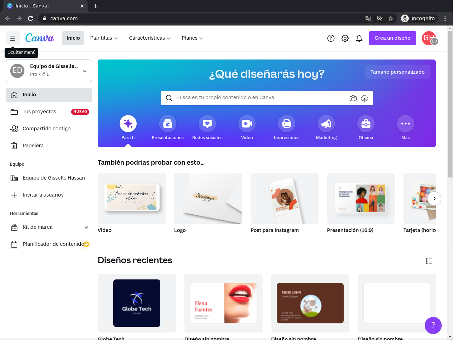Click the hamburger menu icon to hide sidebar
The height and width of the screenshot is (340, 453).
(13, 38)
